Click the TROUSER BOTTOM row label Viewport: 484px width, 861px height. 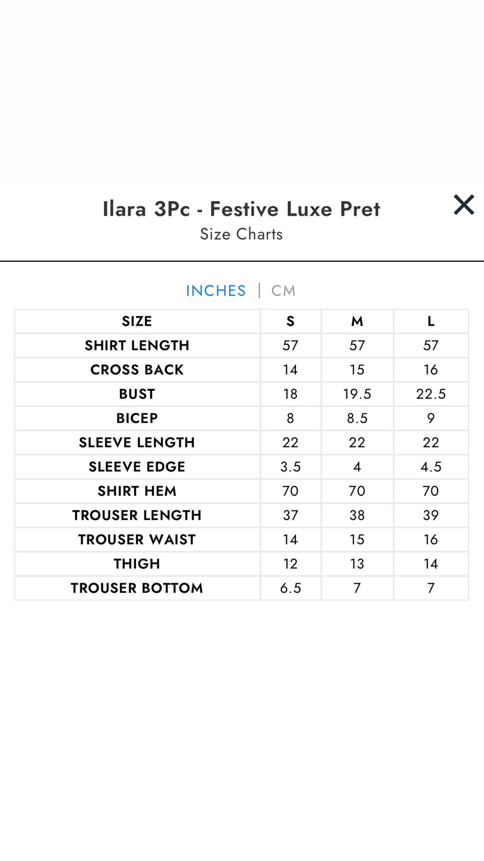[x=137, y=588]
